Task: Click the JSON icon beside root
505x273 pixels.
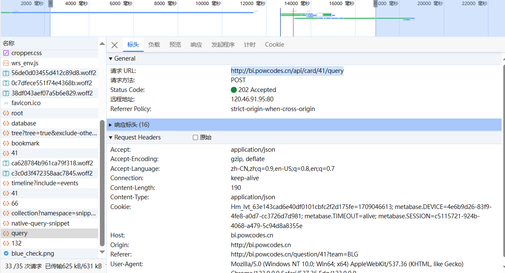Action: (6, 113)
